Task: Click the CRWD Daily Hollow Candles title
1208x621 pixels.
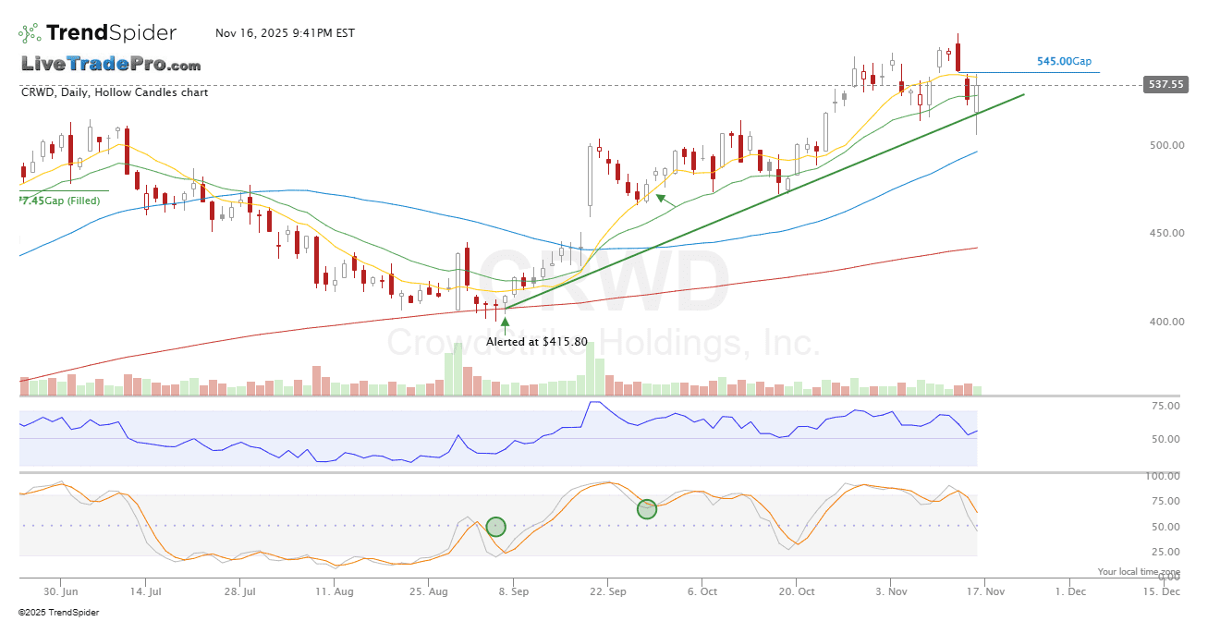Action: 115,92
